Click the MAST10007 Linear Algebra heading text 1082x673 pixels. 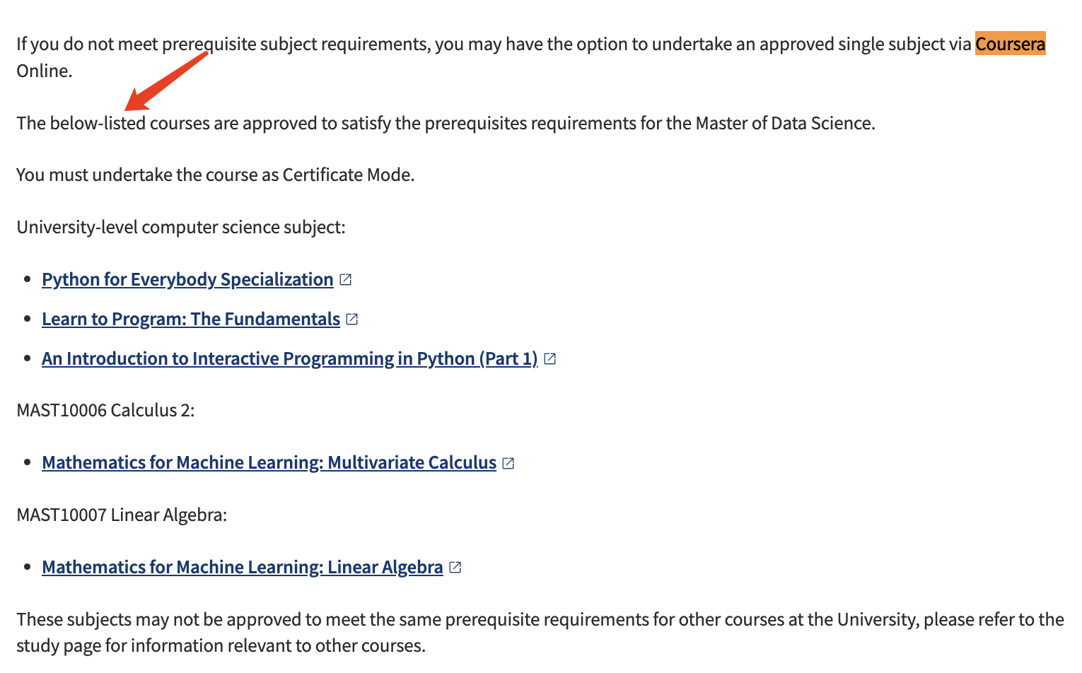(x=122, y=515)
